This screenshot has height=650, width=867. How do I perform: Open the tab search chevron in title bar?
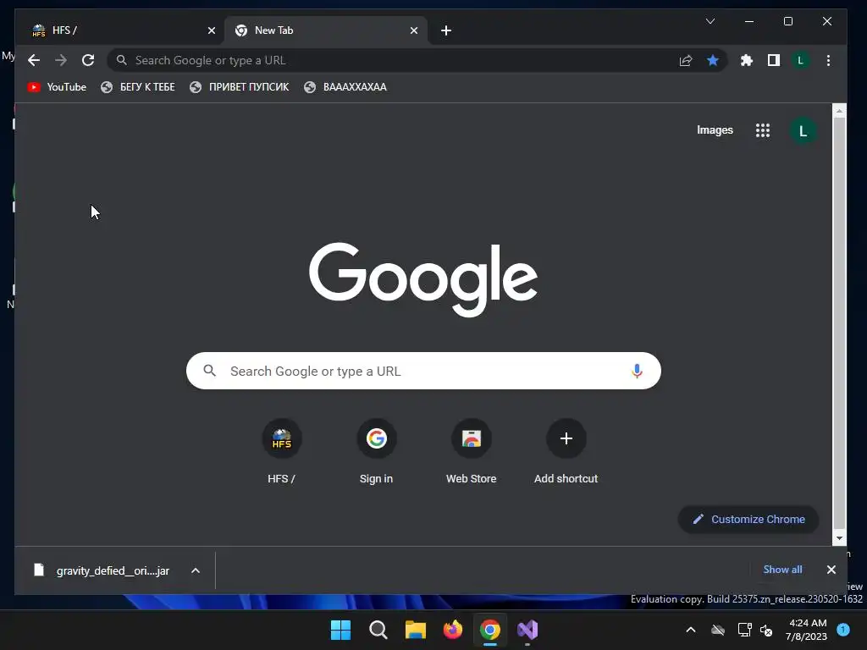click(710, 21)
